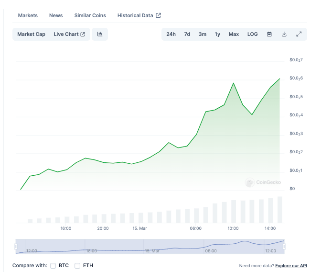This screenshot has height=272, width=332.
Task: Open the Live Chart external link
Action: pyautogui.click(x=69, y=34)
